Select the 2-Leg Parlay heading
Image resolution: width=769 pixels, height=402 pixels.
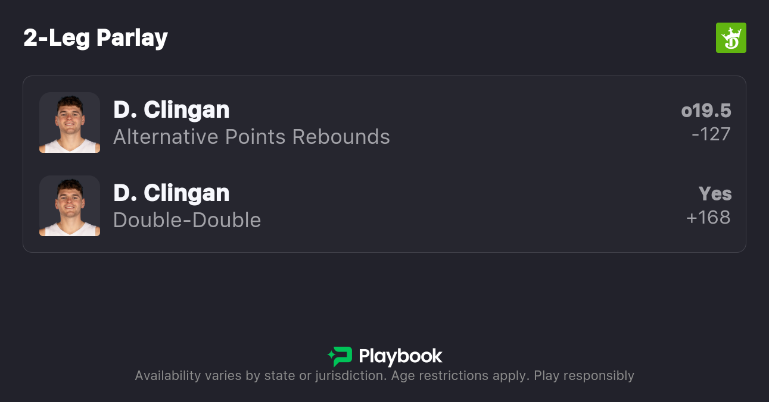coord(95,38)
